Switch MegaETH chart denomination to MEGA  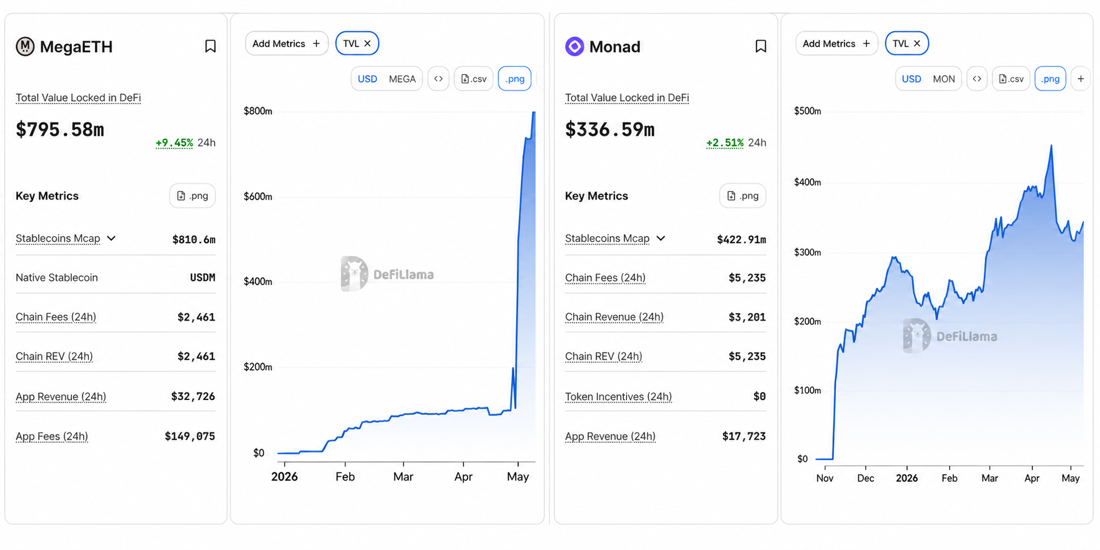tap(402, 79)
